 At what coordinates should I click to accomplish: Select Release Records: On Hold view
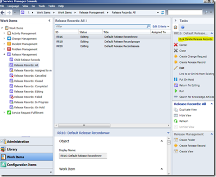(x=29, y=107)
